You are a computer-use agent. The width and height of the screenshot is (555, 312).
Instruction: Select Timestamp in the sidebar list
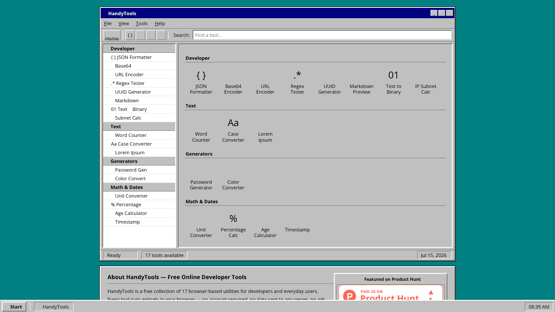(x=139, y=222)
